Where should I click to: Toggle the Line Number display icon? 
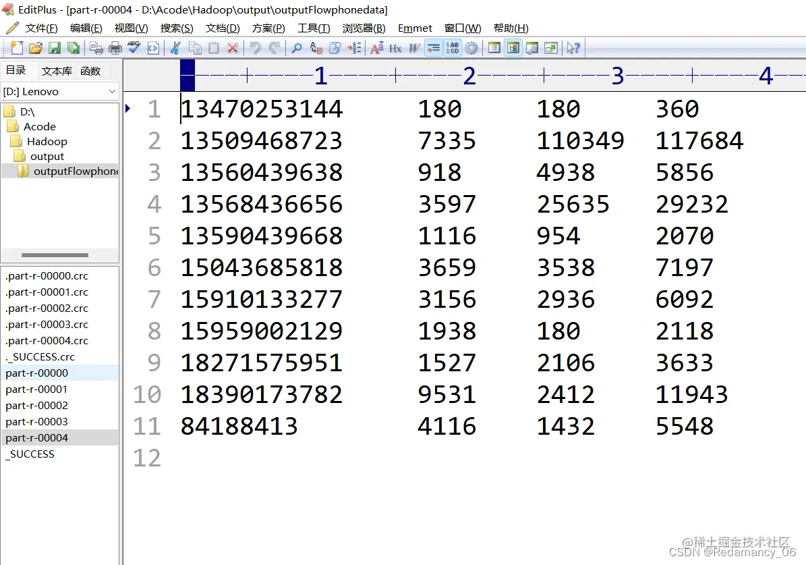pyautogui.click(x=453, y=49)
